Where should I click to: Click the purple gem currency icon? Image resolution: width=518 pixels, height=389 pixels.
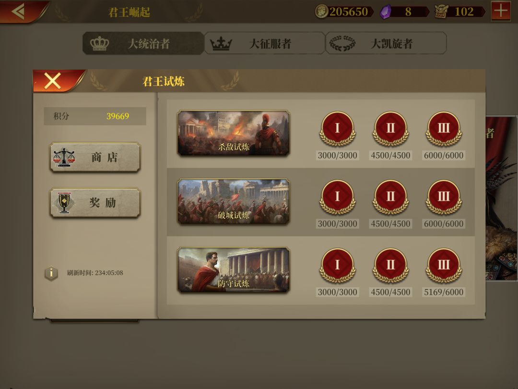(385, 12)
